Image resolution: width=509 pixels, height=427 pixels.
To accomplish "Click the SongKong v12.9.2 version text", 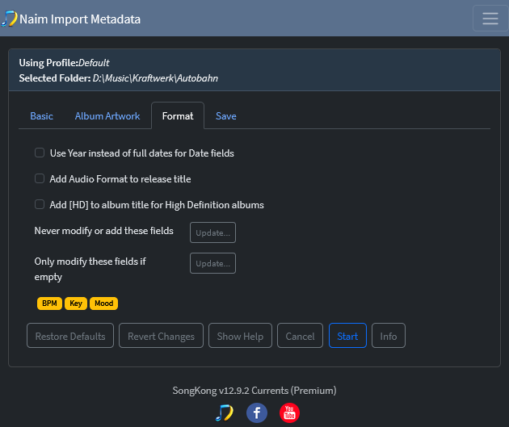I will 254,391.
